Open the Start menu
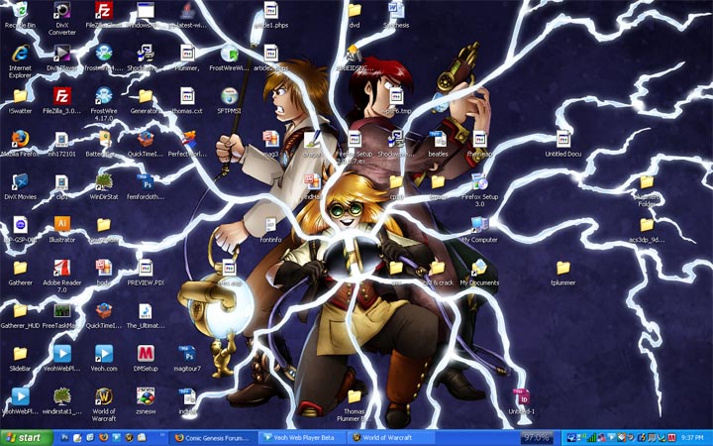713x446 pixels. [x=27, y=438]
